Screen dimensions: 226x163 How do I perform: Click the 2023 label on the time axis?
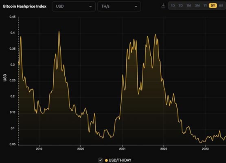tap(205, 149)
